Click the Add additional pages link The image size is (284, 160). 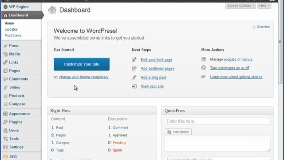click(x=158, y=68)
